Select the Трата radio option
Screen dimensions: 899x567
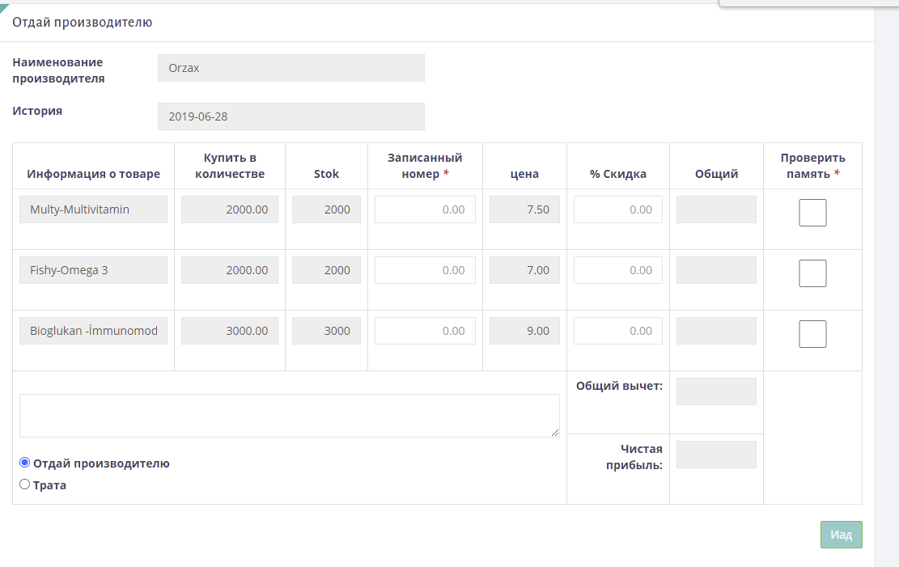24,484
